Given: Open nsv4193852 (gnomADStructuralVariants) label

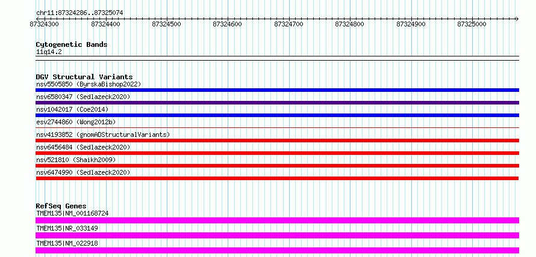Looking at the screenshot, I should point(103,135).
